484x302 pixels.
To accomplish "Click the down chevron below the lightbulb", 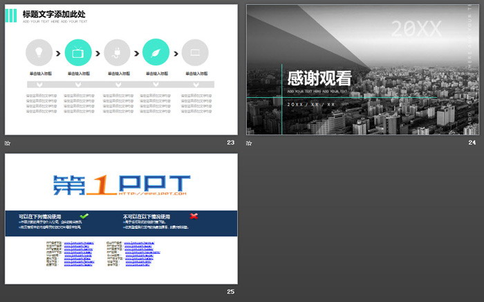I will 39,85.
